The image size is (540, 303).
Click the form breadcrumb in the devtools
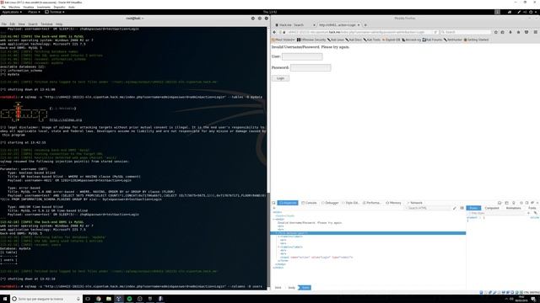coord(305,288)
